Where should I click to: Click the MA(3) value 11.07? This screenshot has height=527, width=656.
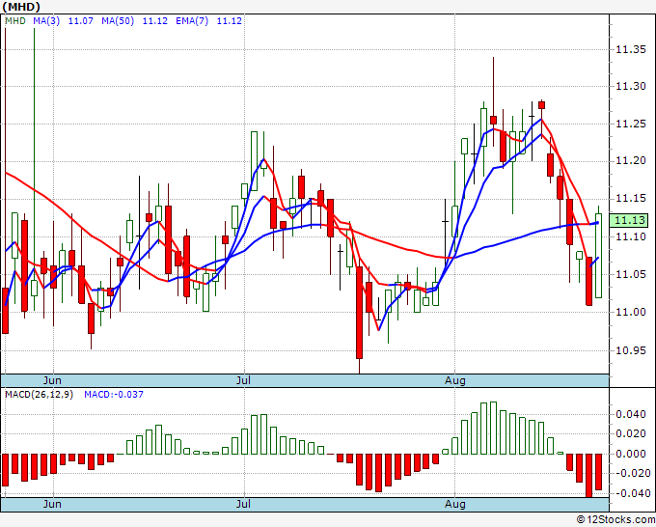click(x=80, y=21)
